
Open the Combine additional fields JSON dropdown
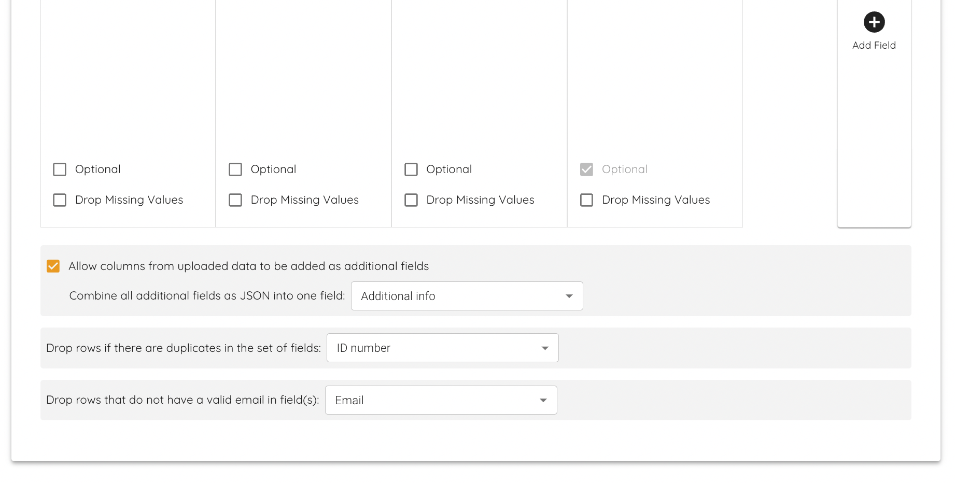point(467,296)
